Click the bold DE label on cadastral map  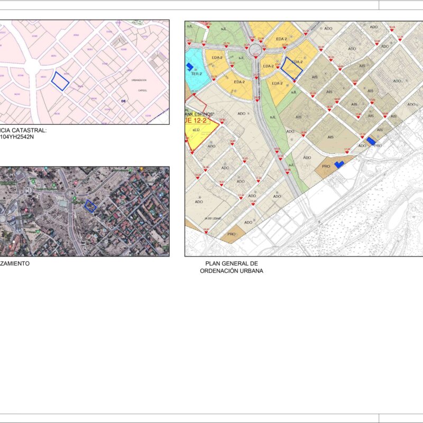[x=124, y=100]
